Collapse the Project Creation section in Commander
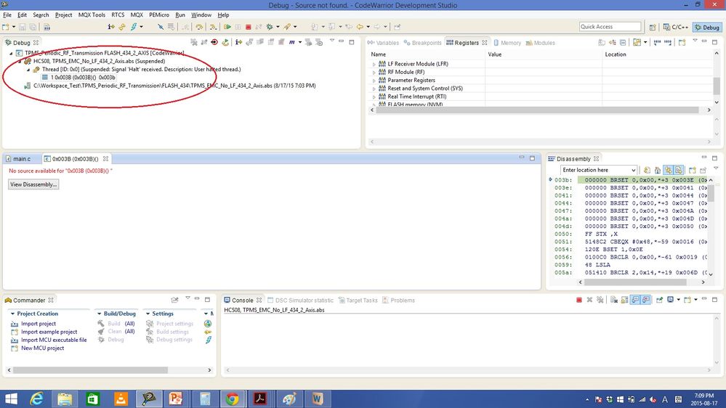The image size is (726, 408). [x=12, y=314]
